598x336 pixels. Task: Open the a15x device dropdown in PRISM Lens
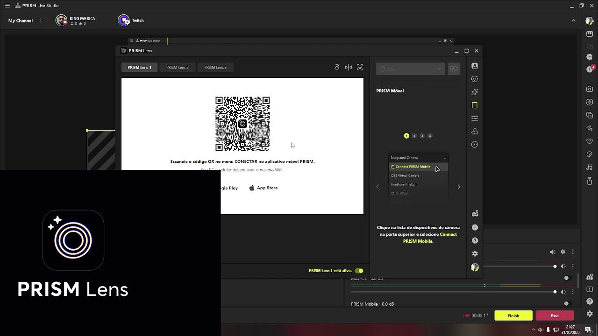(x=410, y=69)
